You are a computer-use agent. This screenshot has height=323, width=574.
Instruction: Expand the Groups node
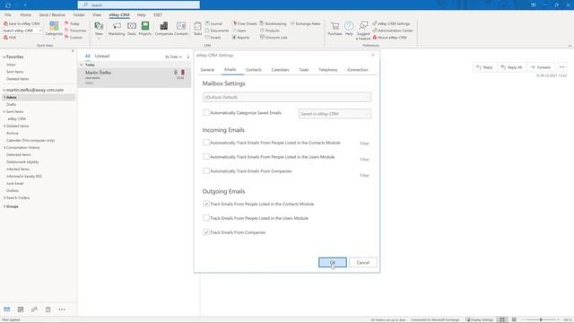pyautogui.click(x=4, y=206)
